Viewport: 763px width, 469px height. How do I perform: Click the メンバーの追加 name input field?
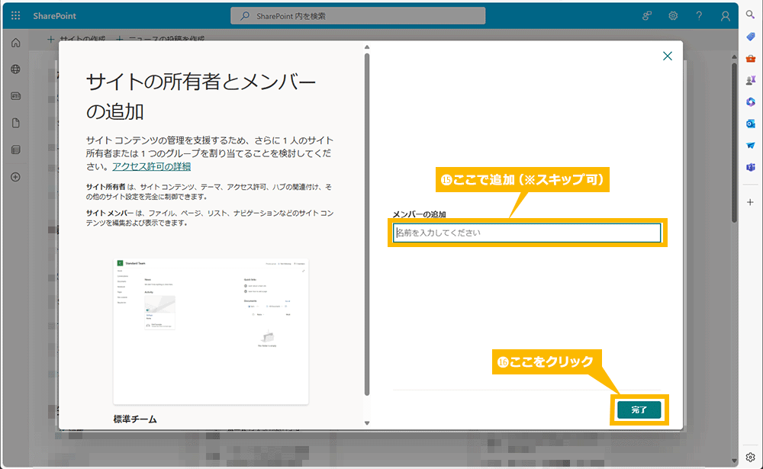pos(527,233)
